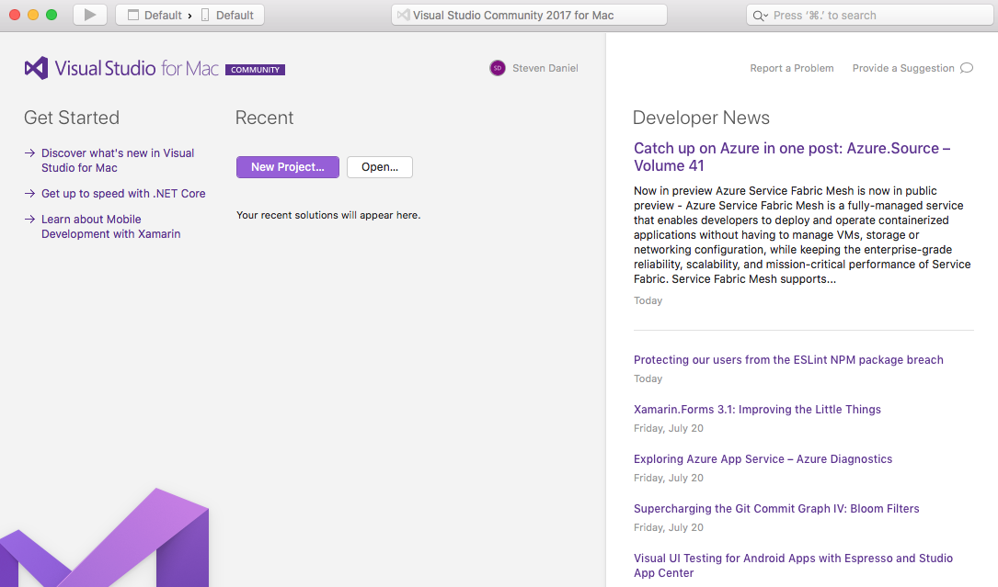
Task: Click the New Project button
Action: pyautogui.click(x=288, y=167)
